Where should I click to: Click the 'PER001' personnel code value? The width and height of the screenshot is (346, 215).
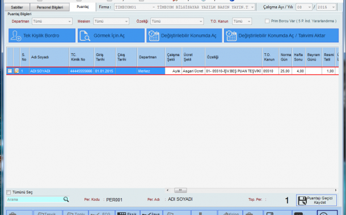click(x=115, y=200)
